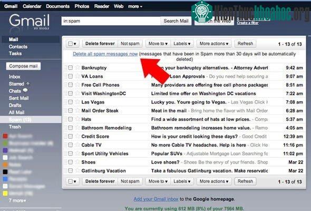Select the Shoes message checkbox
This screenshot has height=211, width=311.
click(x=71, y=162)
